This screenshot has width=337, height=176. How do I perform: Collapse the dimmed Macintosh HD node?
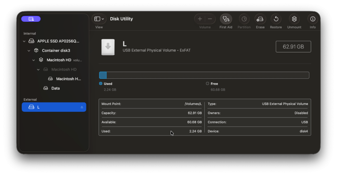[38, 70]
